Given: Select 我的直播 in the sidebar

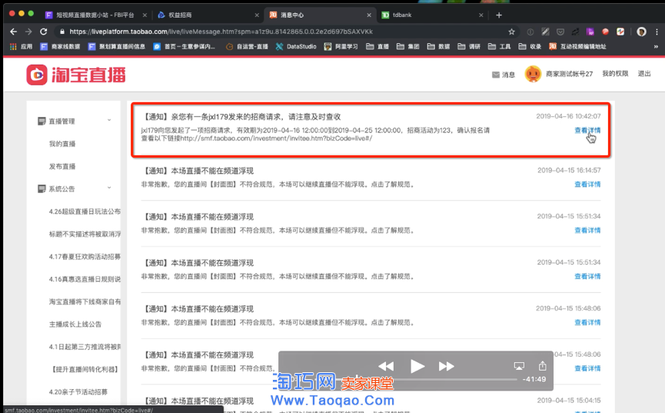Looking at the screenshot, I should (62, 144).
